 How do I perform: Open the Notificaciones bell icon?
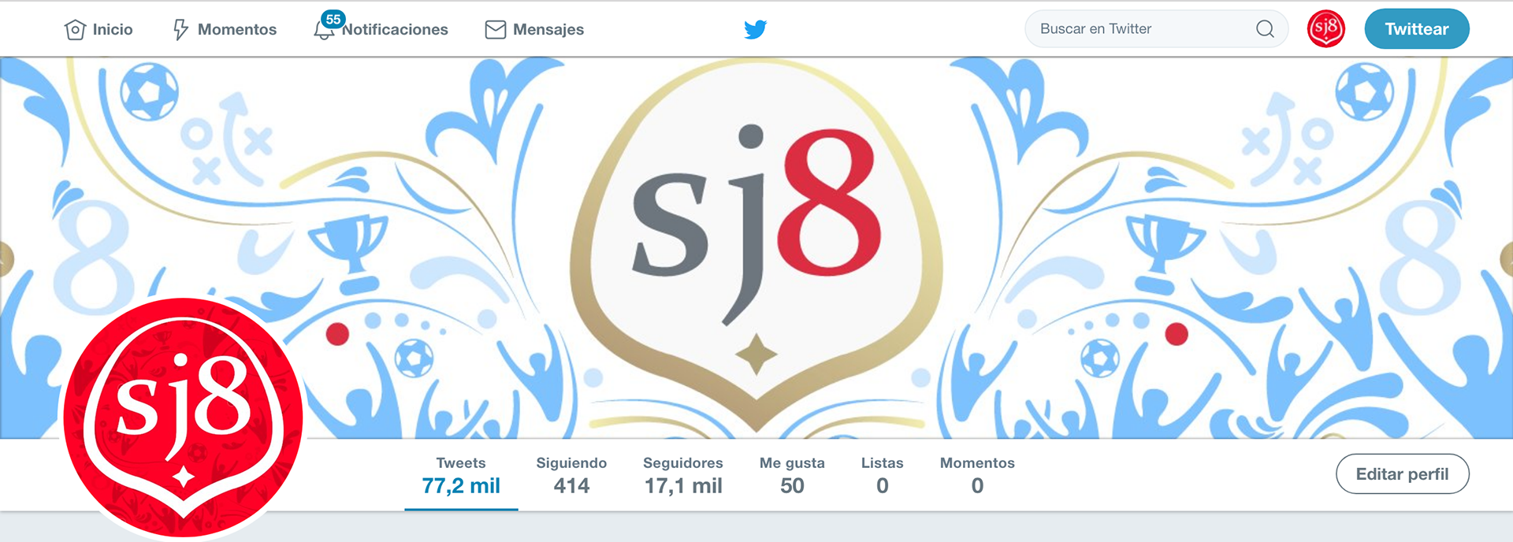pos(323,31)
